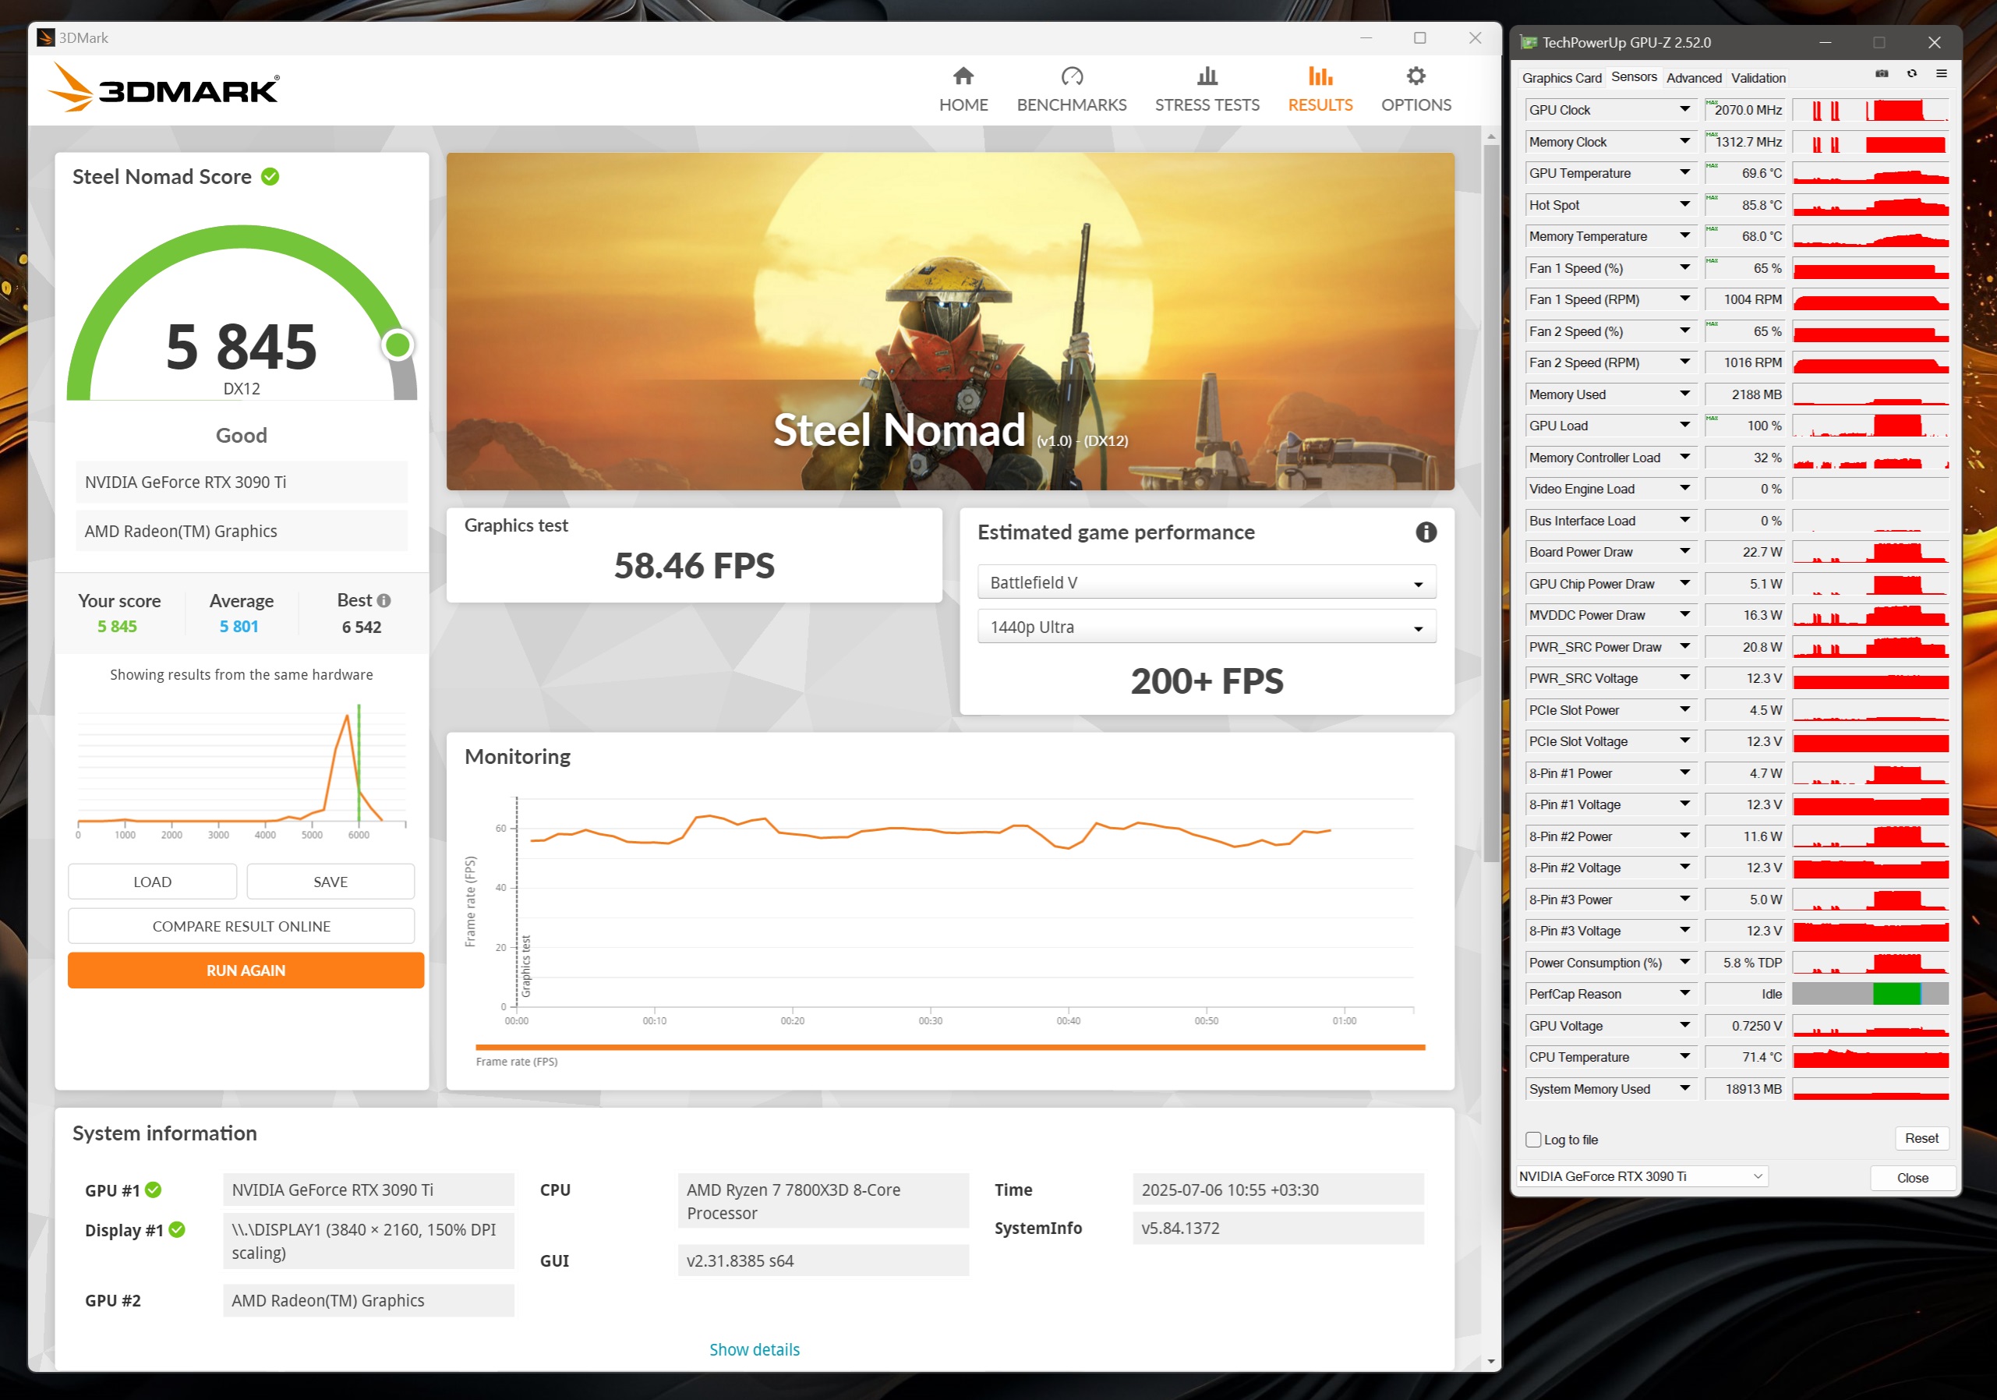Expand the GPU Clock sensor dropdown arrow
The image size is (1997, 1400).
[1684, 110]
